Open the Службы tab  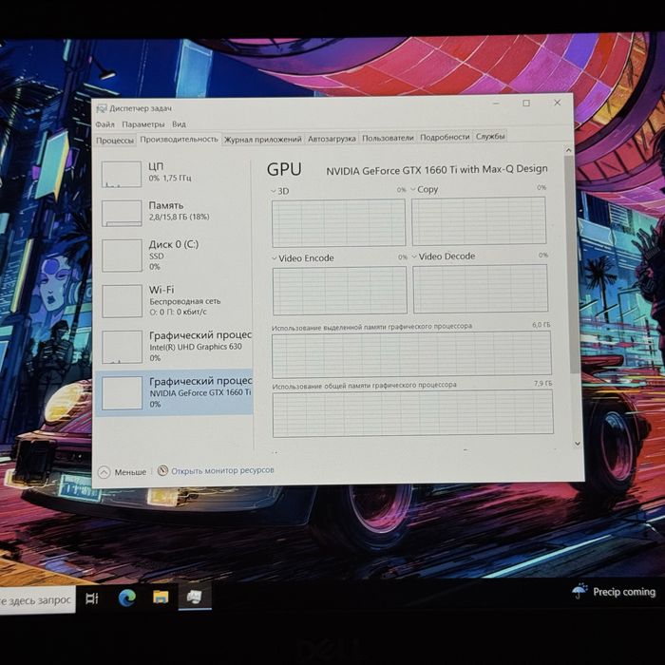(490, 137)
